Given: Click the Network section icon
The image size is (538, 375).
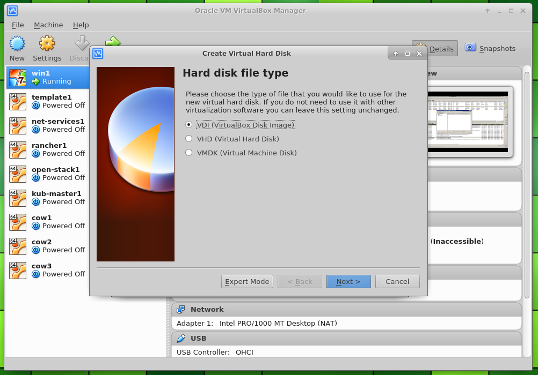Looking at the screenshot, I should click(x=181, y=310).
